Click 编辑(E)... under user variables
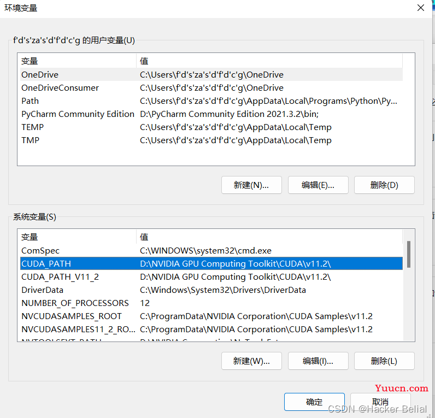This screenshot has height=418, width=435. tap(318, 185)
